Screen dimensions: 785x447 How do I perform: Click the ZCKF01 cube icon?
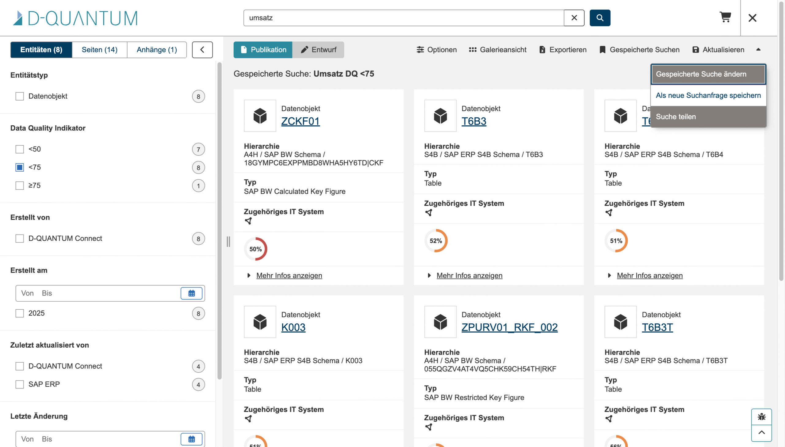[260, 116]
